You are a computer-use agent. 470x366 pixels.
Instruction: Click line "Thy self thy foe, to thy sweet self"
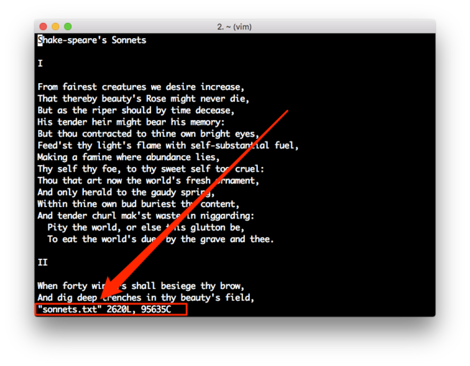(x=124, y=169)
